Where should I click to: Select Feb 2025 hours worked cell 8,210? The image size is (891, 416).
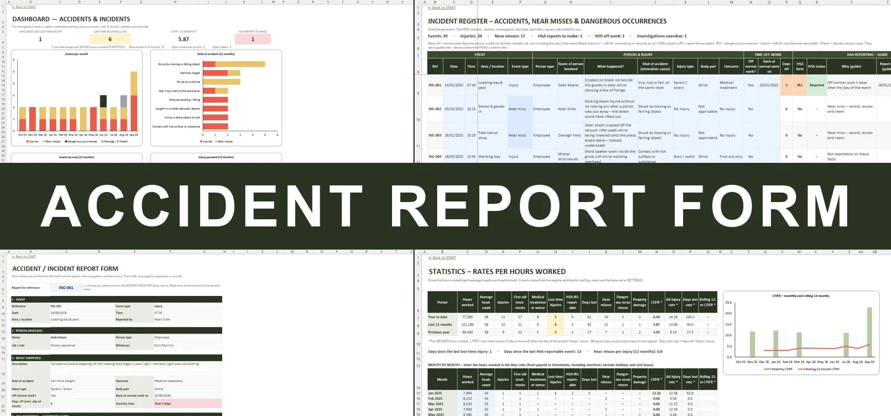(467, 398)
